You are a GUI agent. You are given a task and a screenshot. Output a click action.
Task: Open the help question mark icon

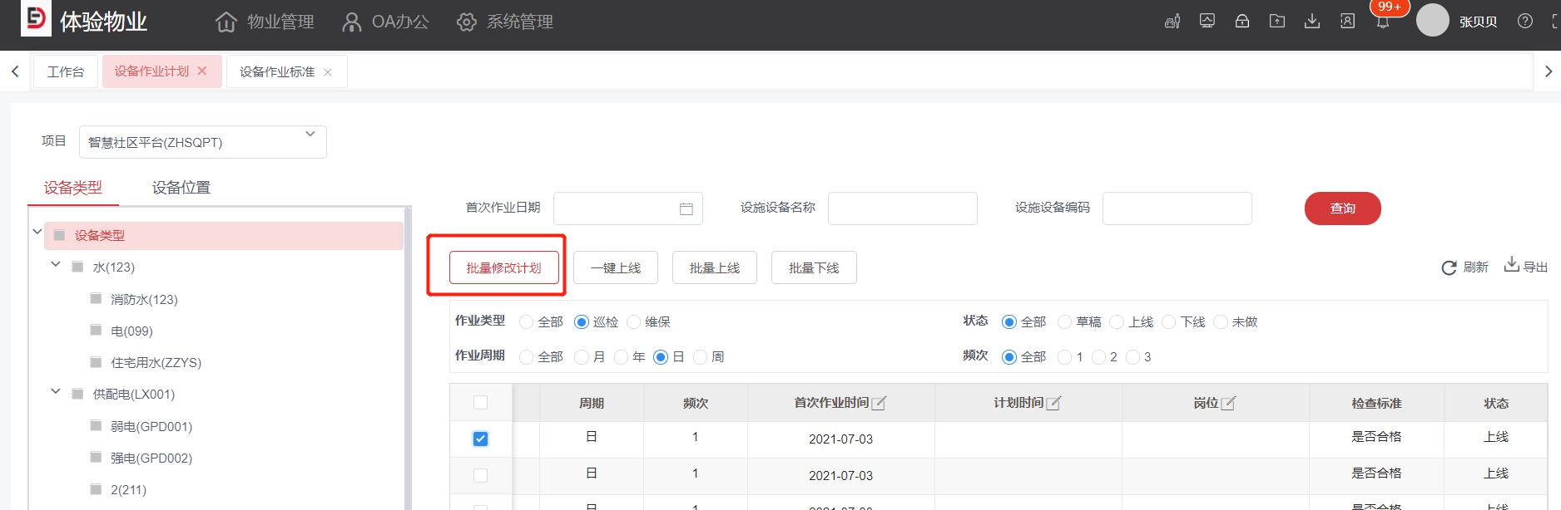(1525, 22)
